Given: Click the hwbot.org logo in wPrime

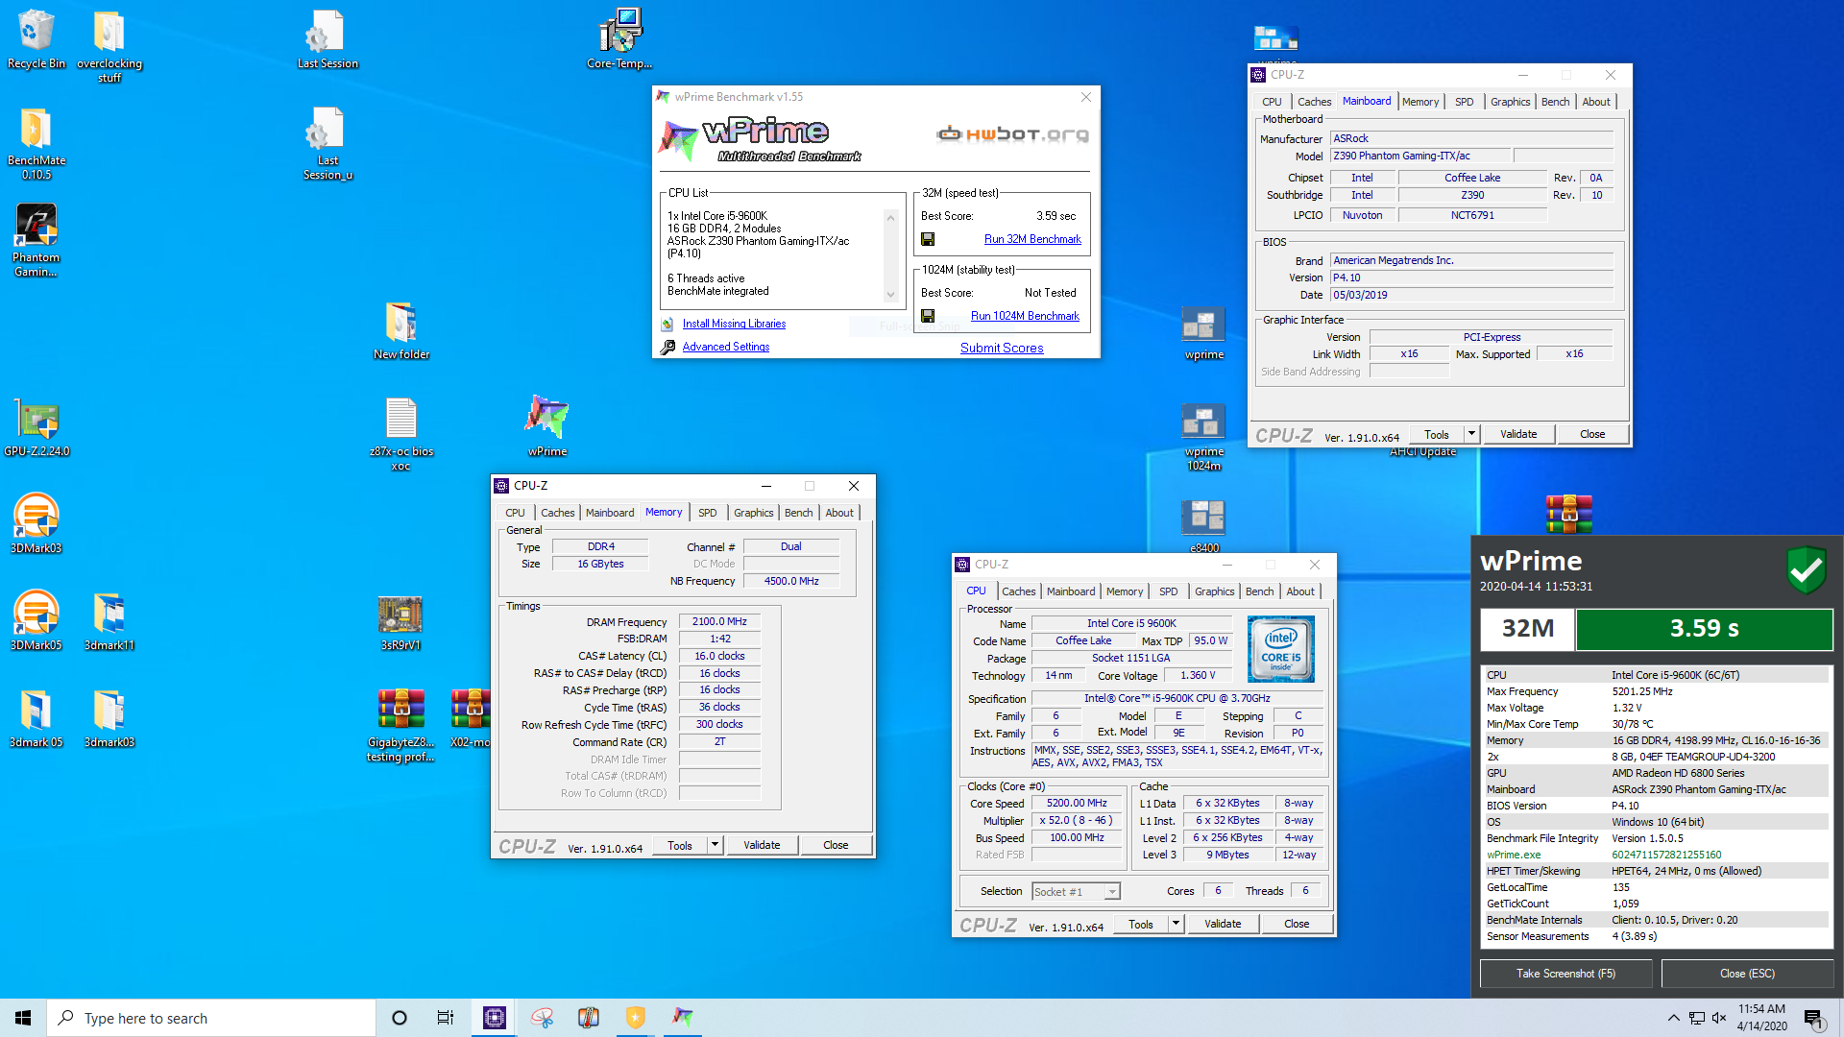Looking at the screenshot, I should pos(1013,133).
